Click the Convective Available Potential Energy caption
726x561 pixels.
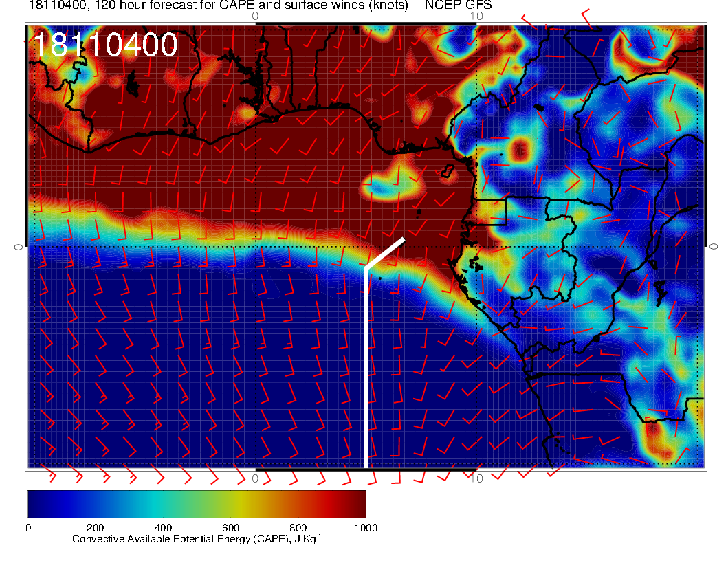[x=197, y=539]
